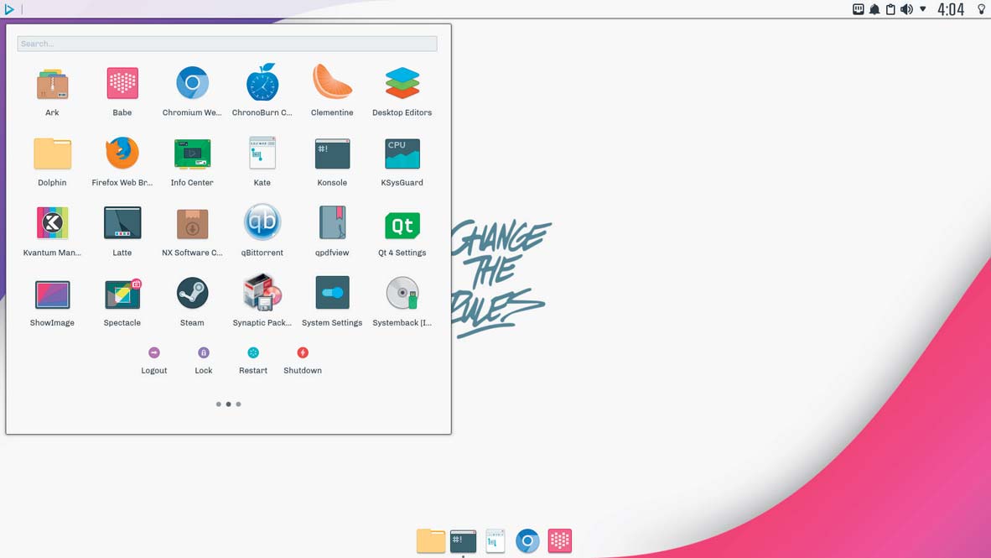Launch Systemback from the app grid
Screen dimensions: 991x558
402,293
